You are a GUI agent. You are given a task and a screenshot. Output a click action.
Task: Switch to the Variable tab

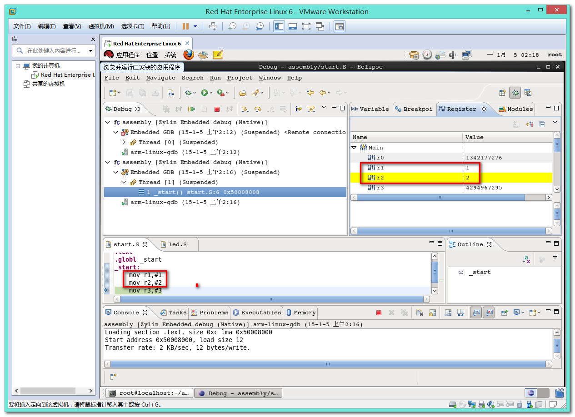pyautogui.click(x=370, y=109)
